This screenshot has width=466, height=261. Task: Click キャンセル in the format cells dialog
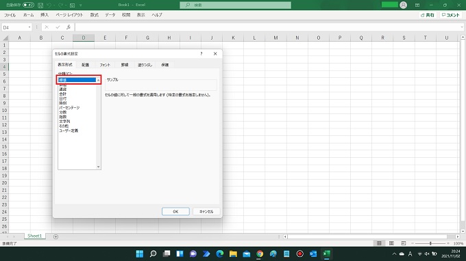[x=206, y=212]
